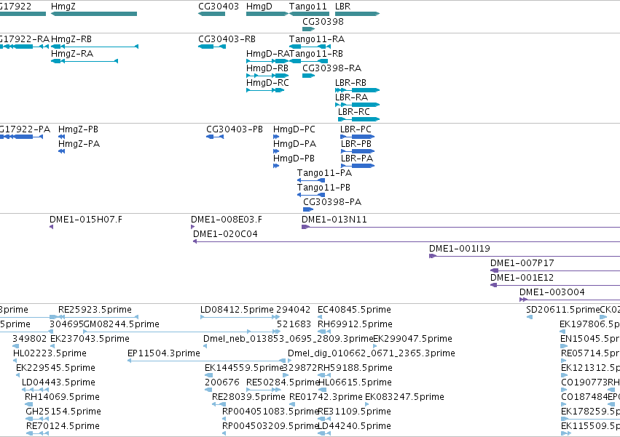The image size is (620, 437).
Task: Click clone DME1-015H07.F label
Action: coord(86,220)
